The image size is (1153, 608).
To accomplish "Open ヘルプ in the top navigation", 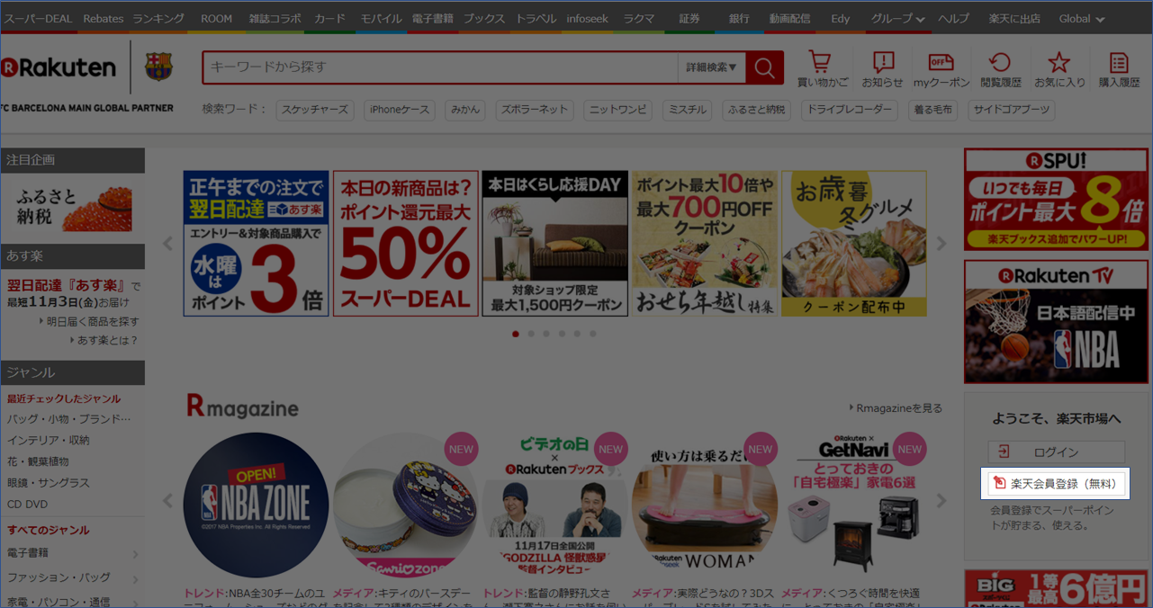I will (x=954, y=19).
